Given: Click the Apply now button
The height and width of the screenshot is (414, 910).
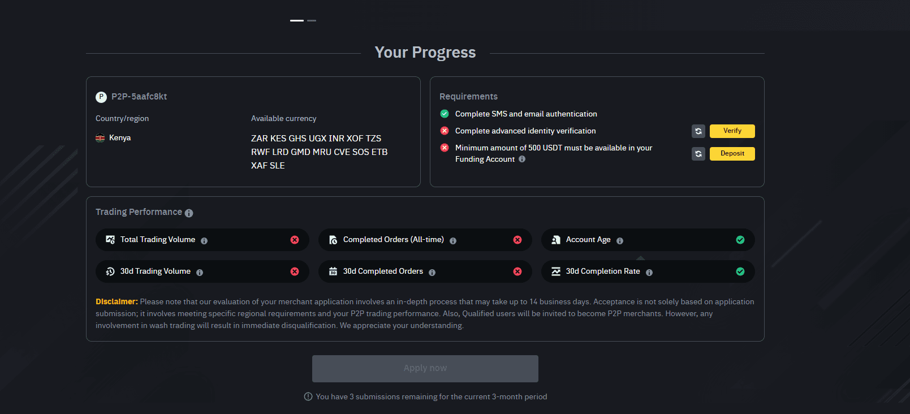Looking at the screenshot, I should 425,369.
